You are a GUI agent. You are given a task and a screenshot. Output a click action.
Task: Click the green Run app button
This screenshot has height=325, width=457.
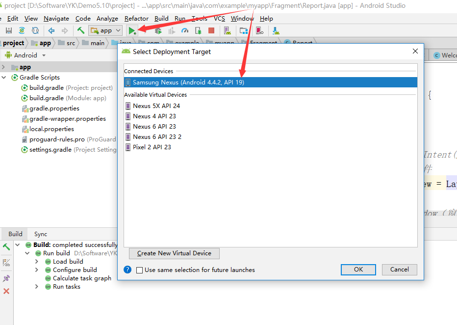(132, 30)
